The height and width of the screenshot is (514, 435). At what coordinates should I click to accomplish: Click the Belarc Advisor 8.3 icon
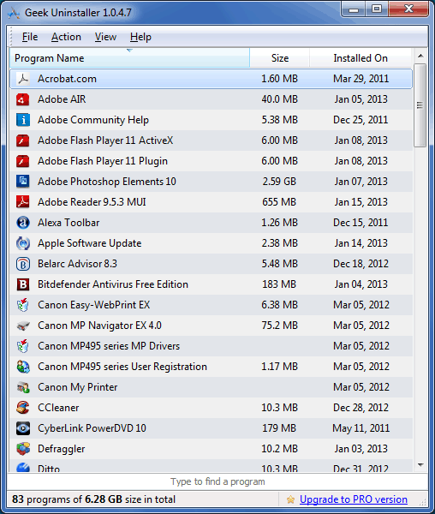(x=23, y=264)
